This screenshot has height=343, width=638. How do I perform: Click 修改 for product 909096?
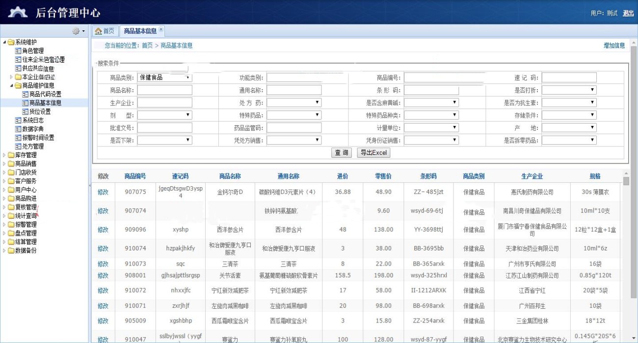(x=103, y=230)
